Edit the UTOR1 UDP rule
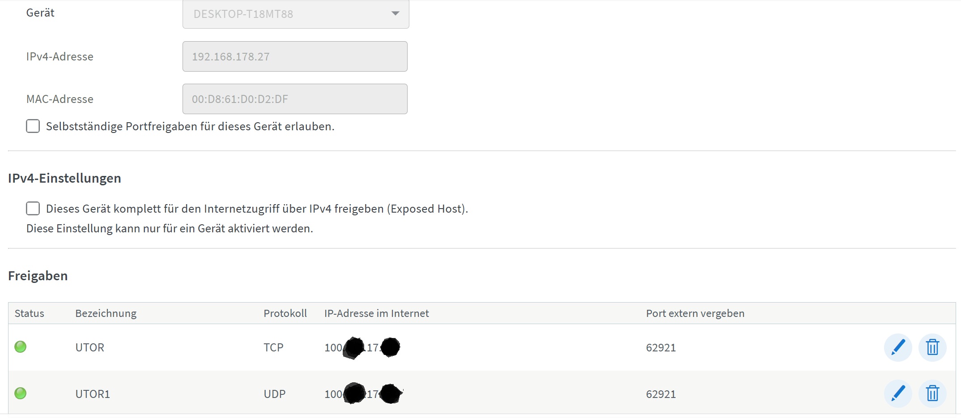961x419 pixels. [x=897, y=393]
